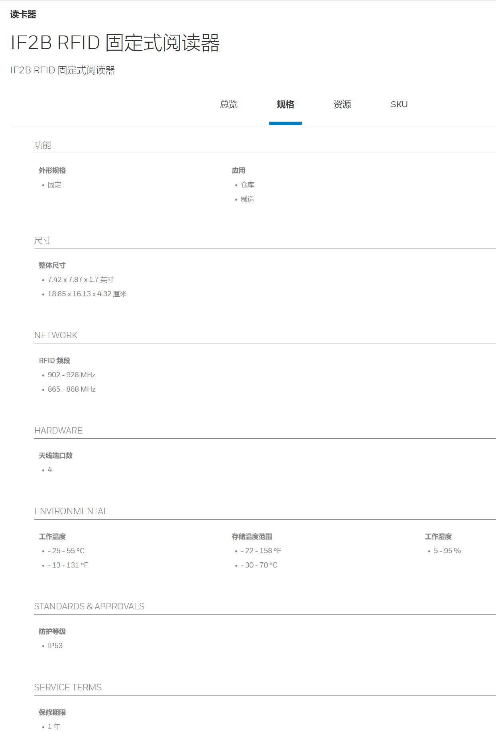This screenshot has width=496, height=741.
Task: Click the 18.85 x 16.13 x 4.32 厘米 dimension
Action: pyautogui.click(x=87, y=294)
